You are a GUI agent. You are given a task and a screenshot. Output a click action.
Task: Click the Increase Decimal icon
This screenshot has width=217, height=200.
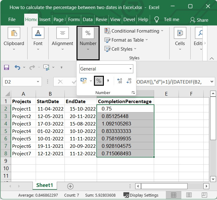pos(120,81)
